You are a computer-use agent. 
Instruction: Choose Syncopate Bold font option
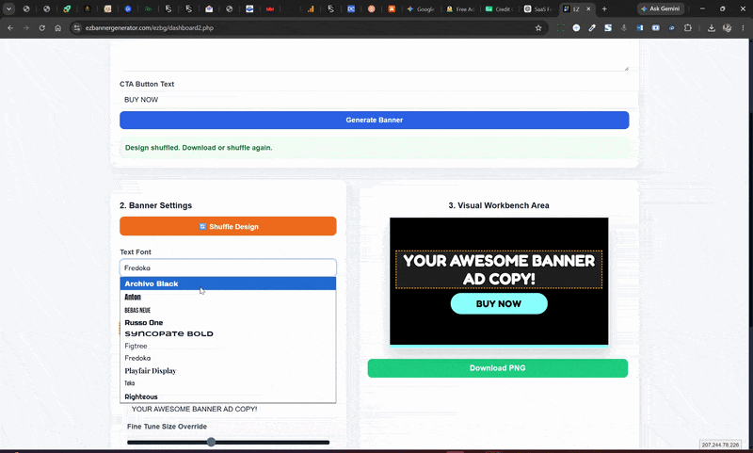[x=228, y=334]
